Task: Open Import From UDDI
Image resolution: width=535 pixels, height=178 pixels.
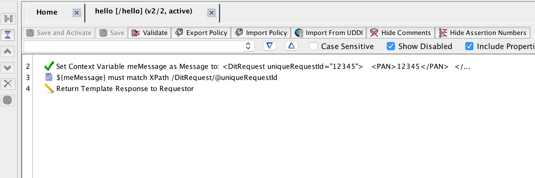Action: [x=329, y=33]
